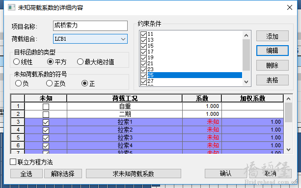The image size is (301, 188).
Task: Choose 正 sign for unknown load factors
Action: [x=84, y=83]
